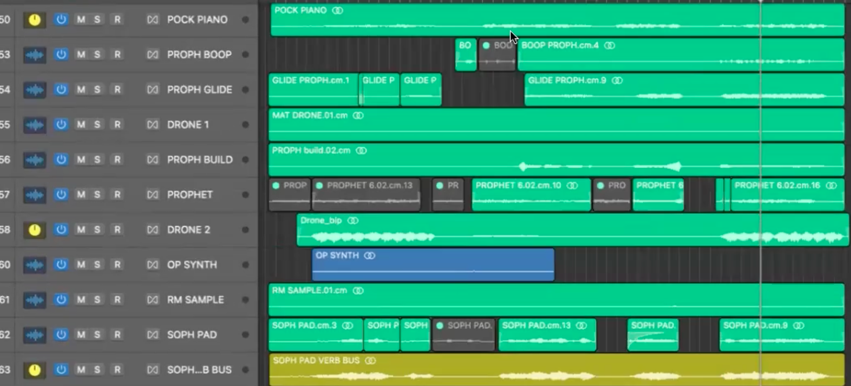Click the PROPHET track name
Screen dimensions: 851x386
[x=189, y=194]
